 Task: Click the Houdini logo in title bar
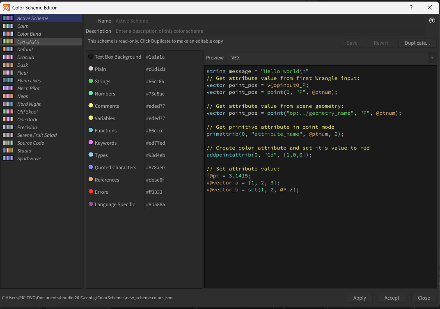click(7, 7)
